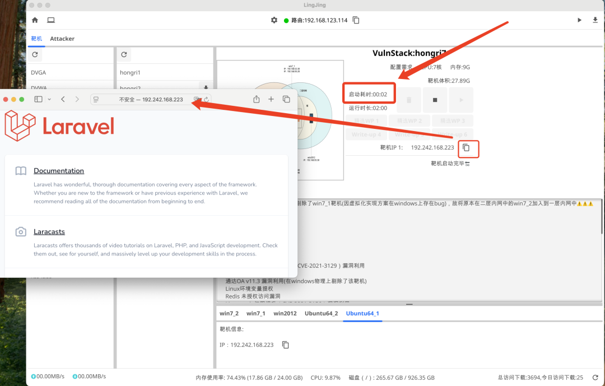Go forward in Safari
The height and width of the screenshot is (386, 605).
click(x=77, y=99)
